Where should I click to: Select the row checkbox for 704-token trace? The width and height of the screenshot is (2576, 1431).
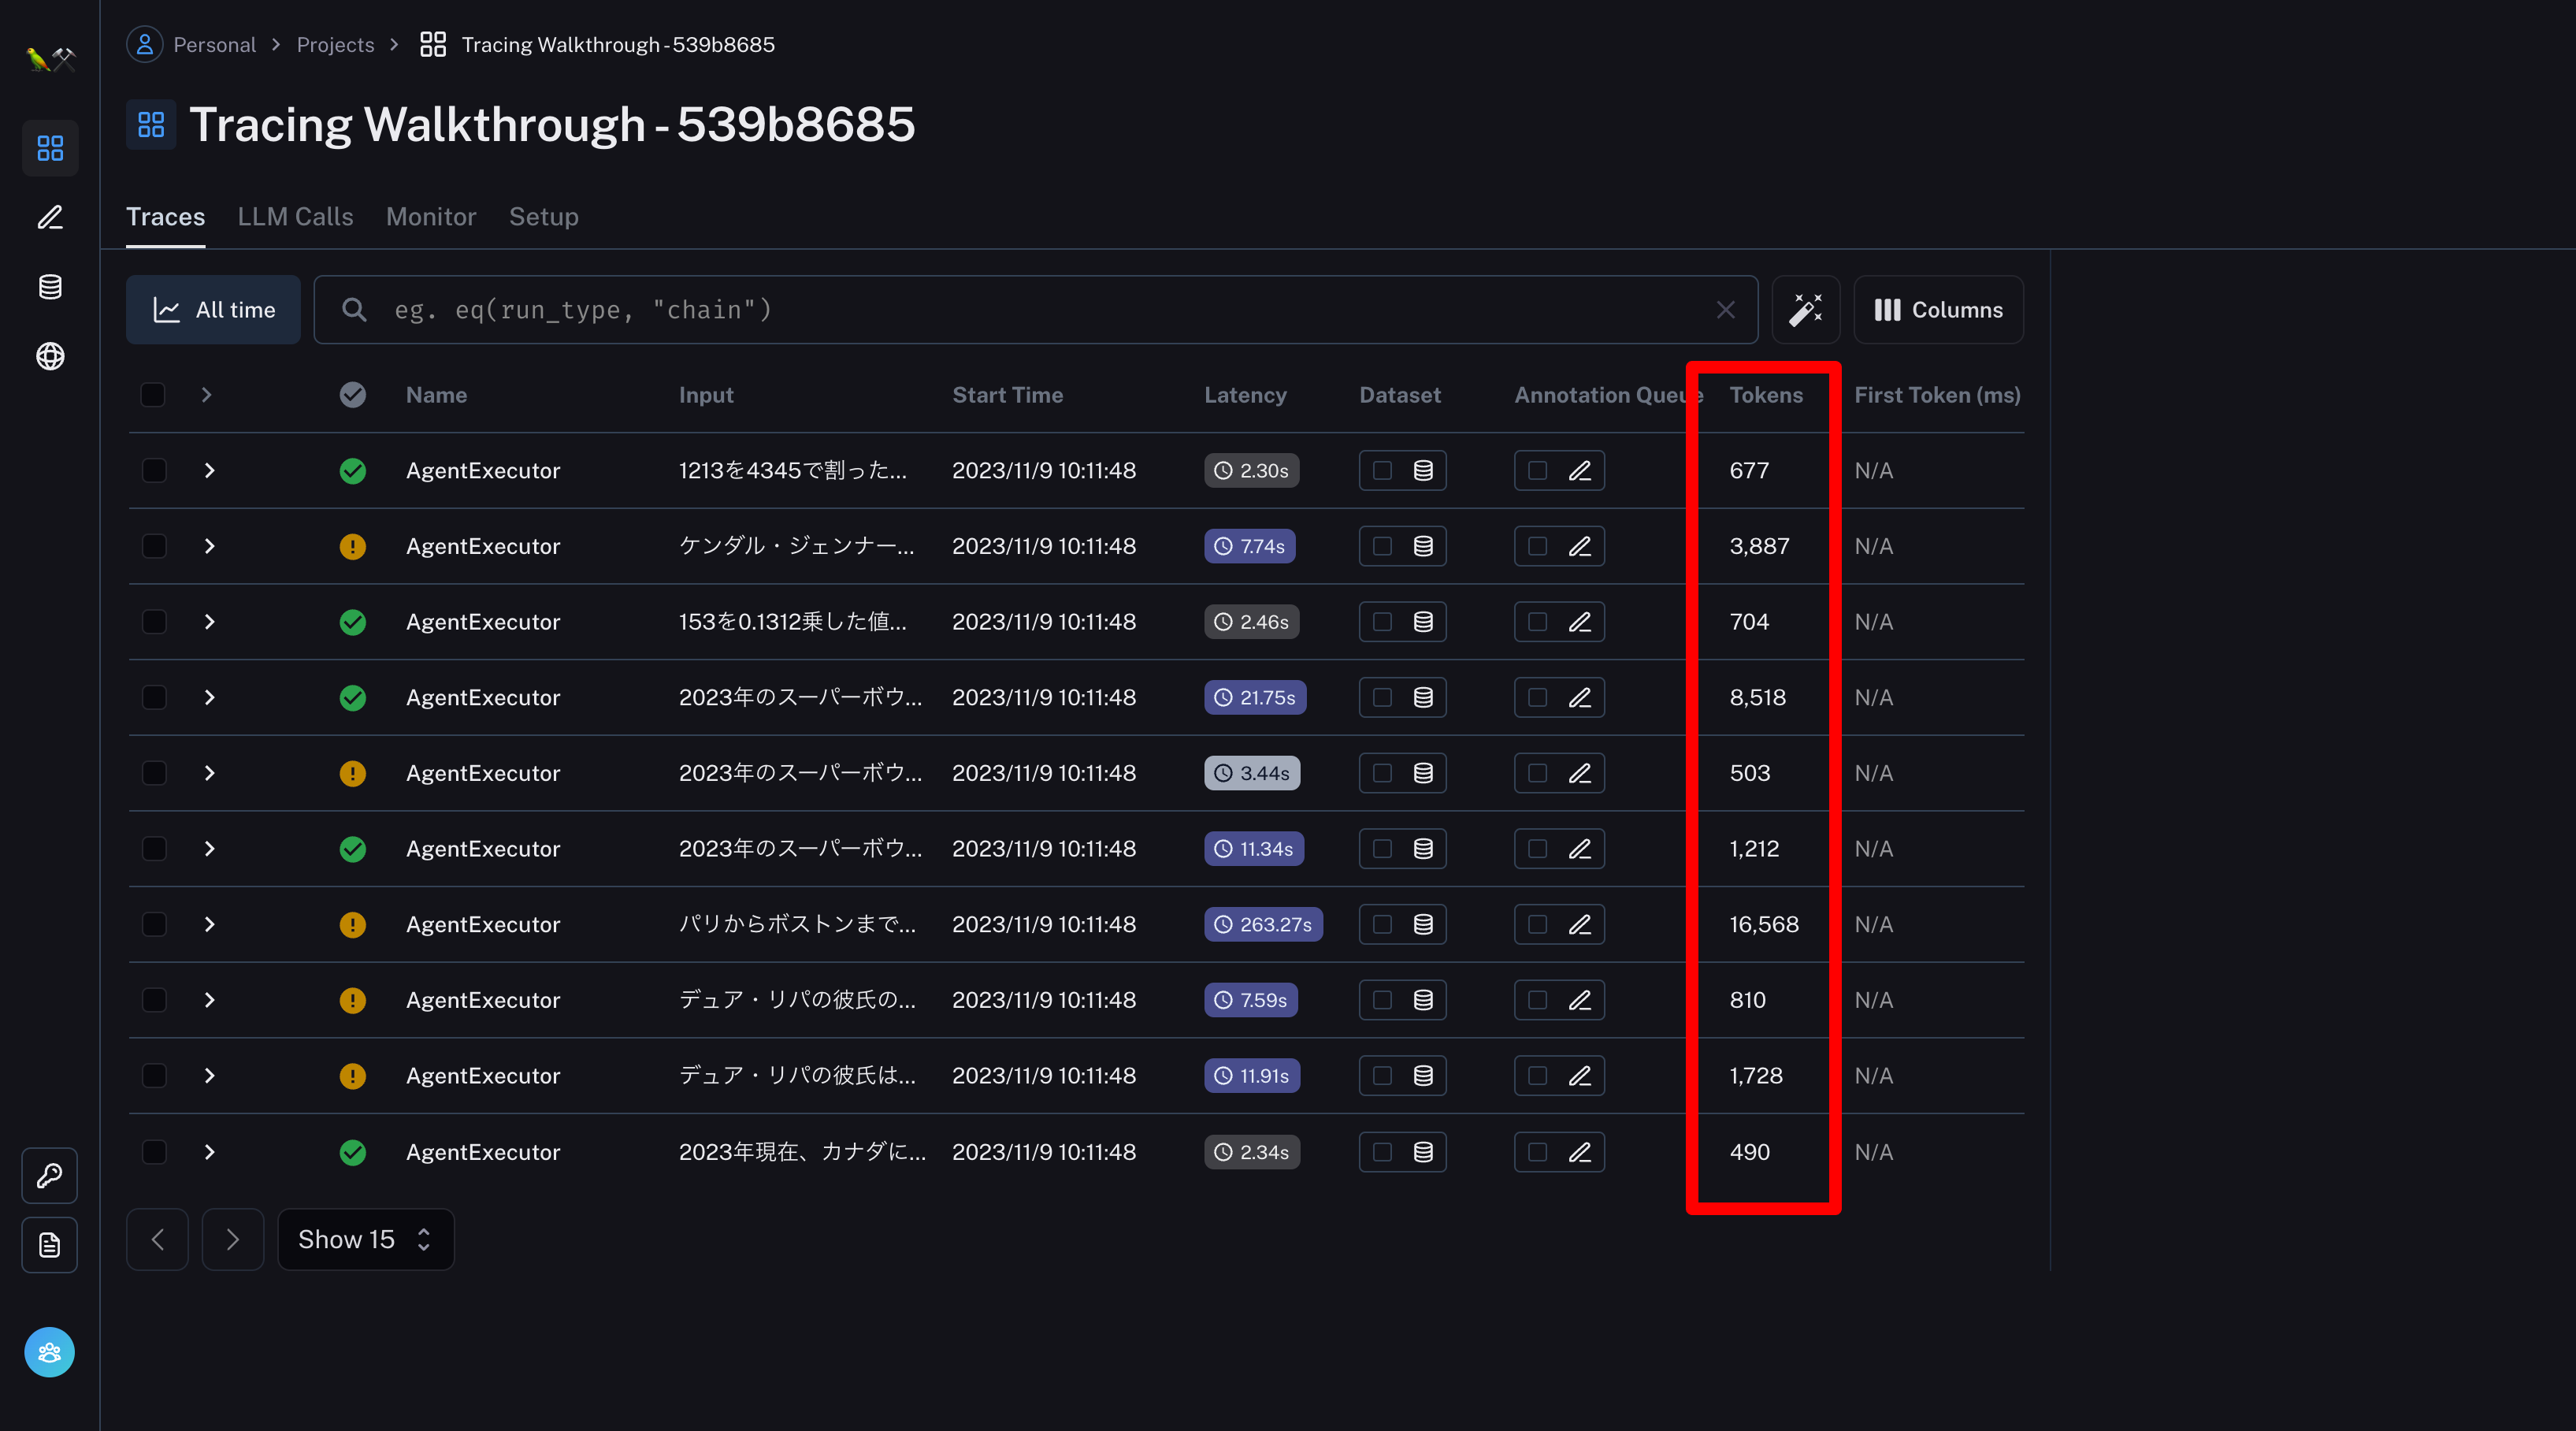pyautogui.click(x=153, y=622)
